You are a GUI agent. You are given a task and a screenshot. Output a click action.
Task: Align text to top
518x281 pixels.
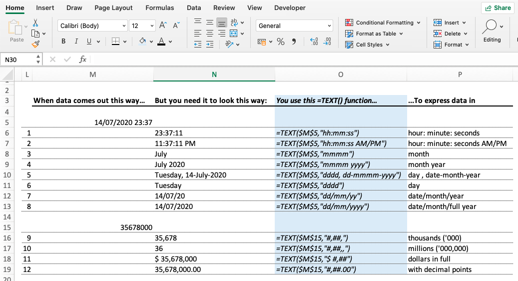(198, 22)
